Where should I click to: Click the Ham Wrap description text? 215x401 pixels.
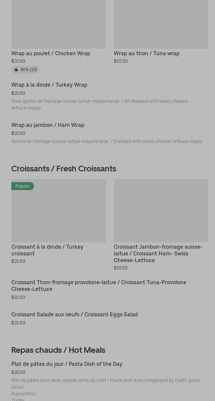106,141
